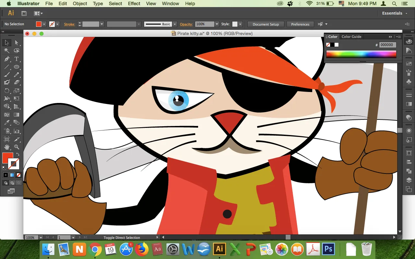Open the Type menu
The height and width of the screenshot is (259, 415).
point(98,4)
